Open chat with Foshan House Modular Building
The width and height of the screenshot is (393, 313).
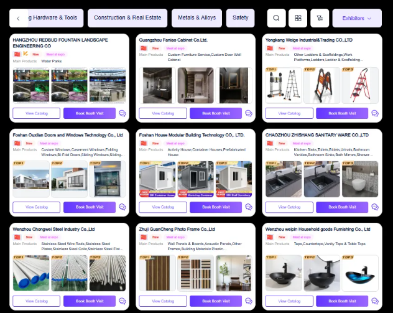[249, 207]
